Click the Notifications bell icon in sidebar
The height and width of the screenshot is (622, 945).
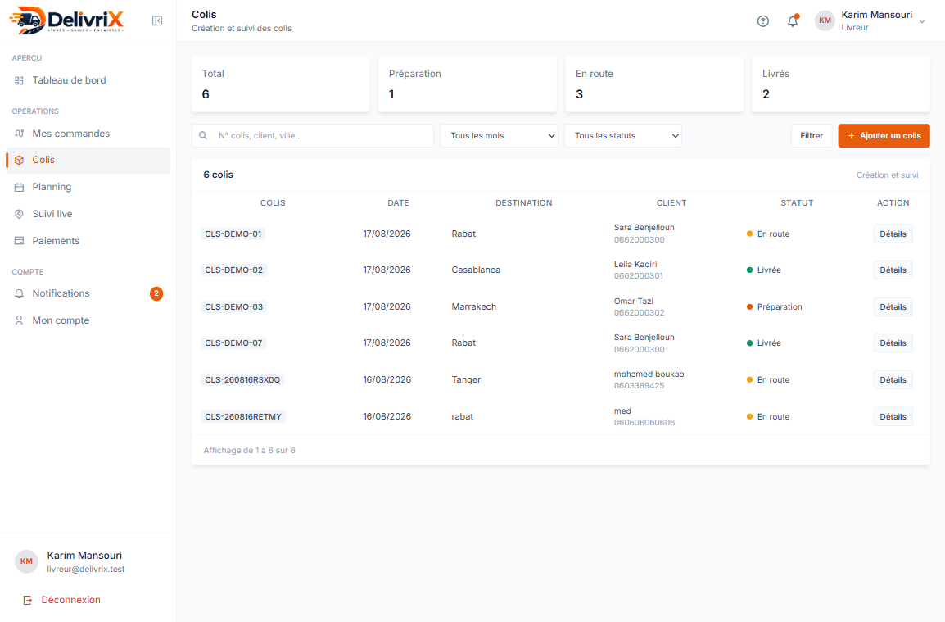[x=20, y=294]
